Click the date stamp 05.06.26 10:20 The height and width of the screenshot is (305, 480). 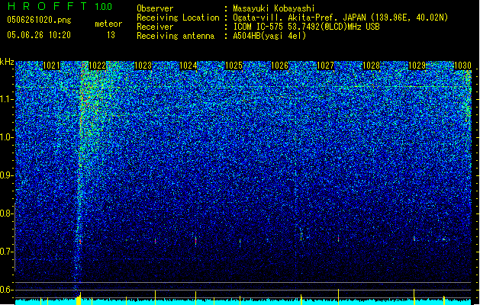click(x=39, y=35)
